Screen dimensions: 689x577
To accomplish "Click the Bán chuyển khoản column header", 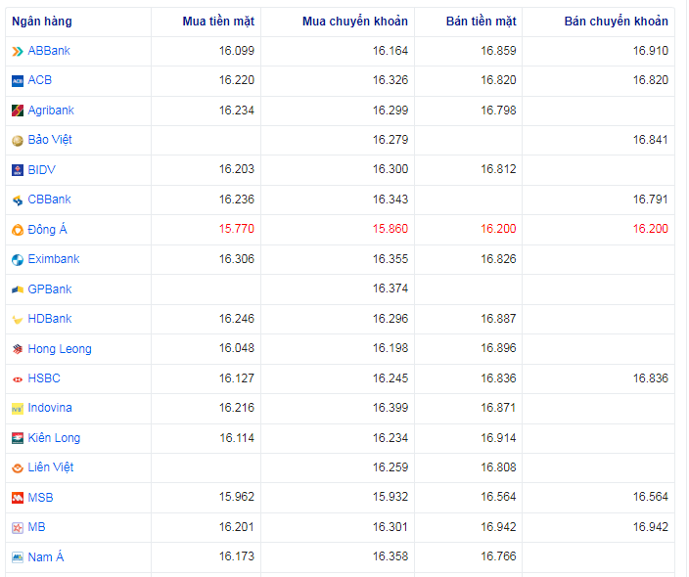I will coord(616,22).
